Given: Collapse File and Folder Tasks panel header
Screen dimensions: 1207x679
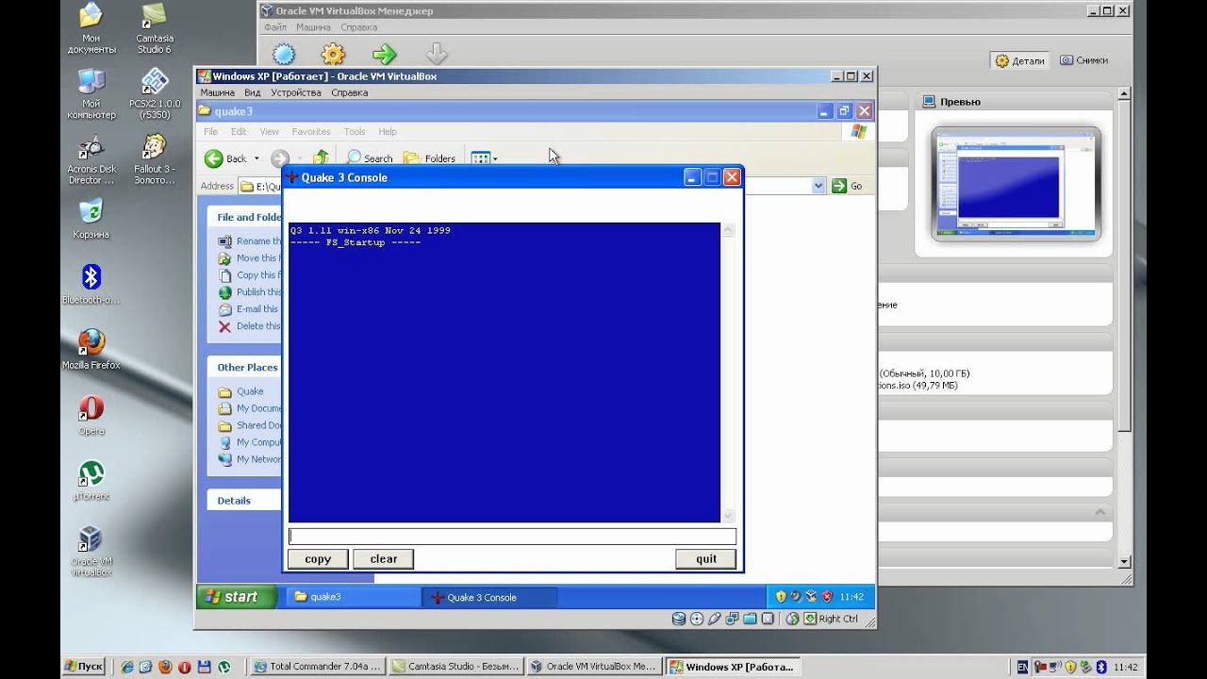Looking at the screenshot, I should (245, 217).
